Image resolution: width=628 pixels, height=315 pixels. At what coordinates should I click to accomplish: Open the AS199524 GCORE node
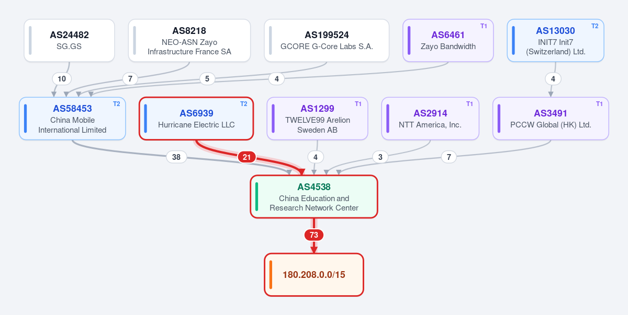pos(327,40)
